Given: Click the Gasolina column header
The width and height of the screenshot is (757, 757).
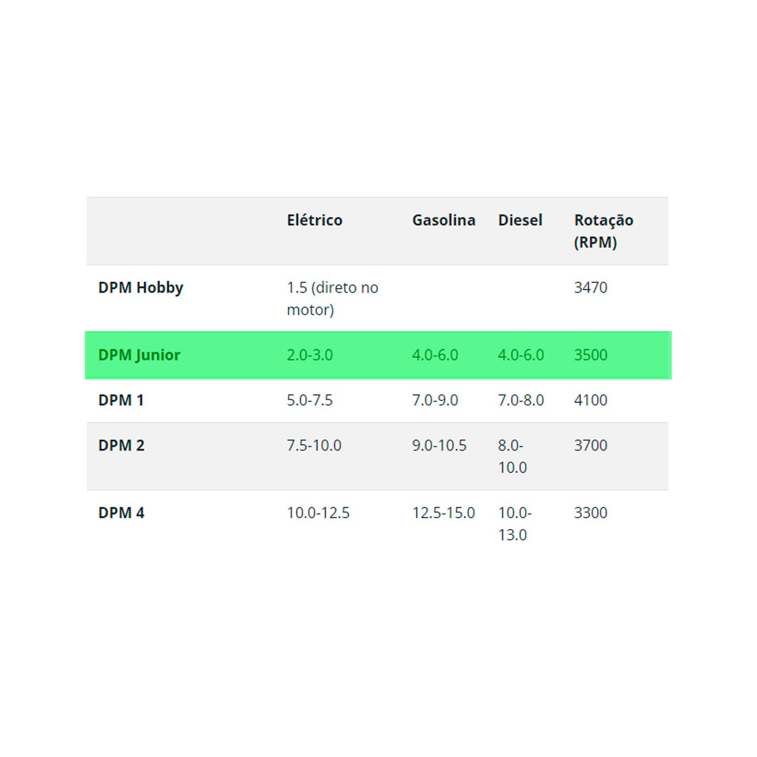Looking at the screenshot, I should pyautogui.click(x=444, y=220).
